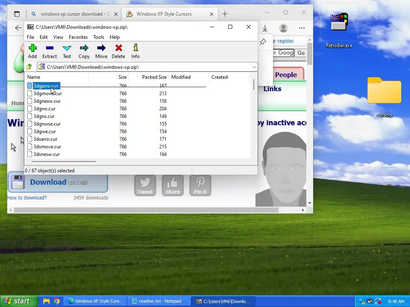
Task: Select the 3dsmove.cur file
Action: click(x=47, y=146)
